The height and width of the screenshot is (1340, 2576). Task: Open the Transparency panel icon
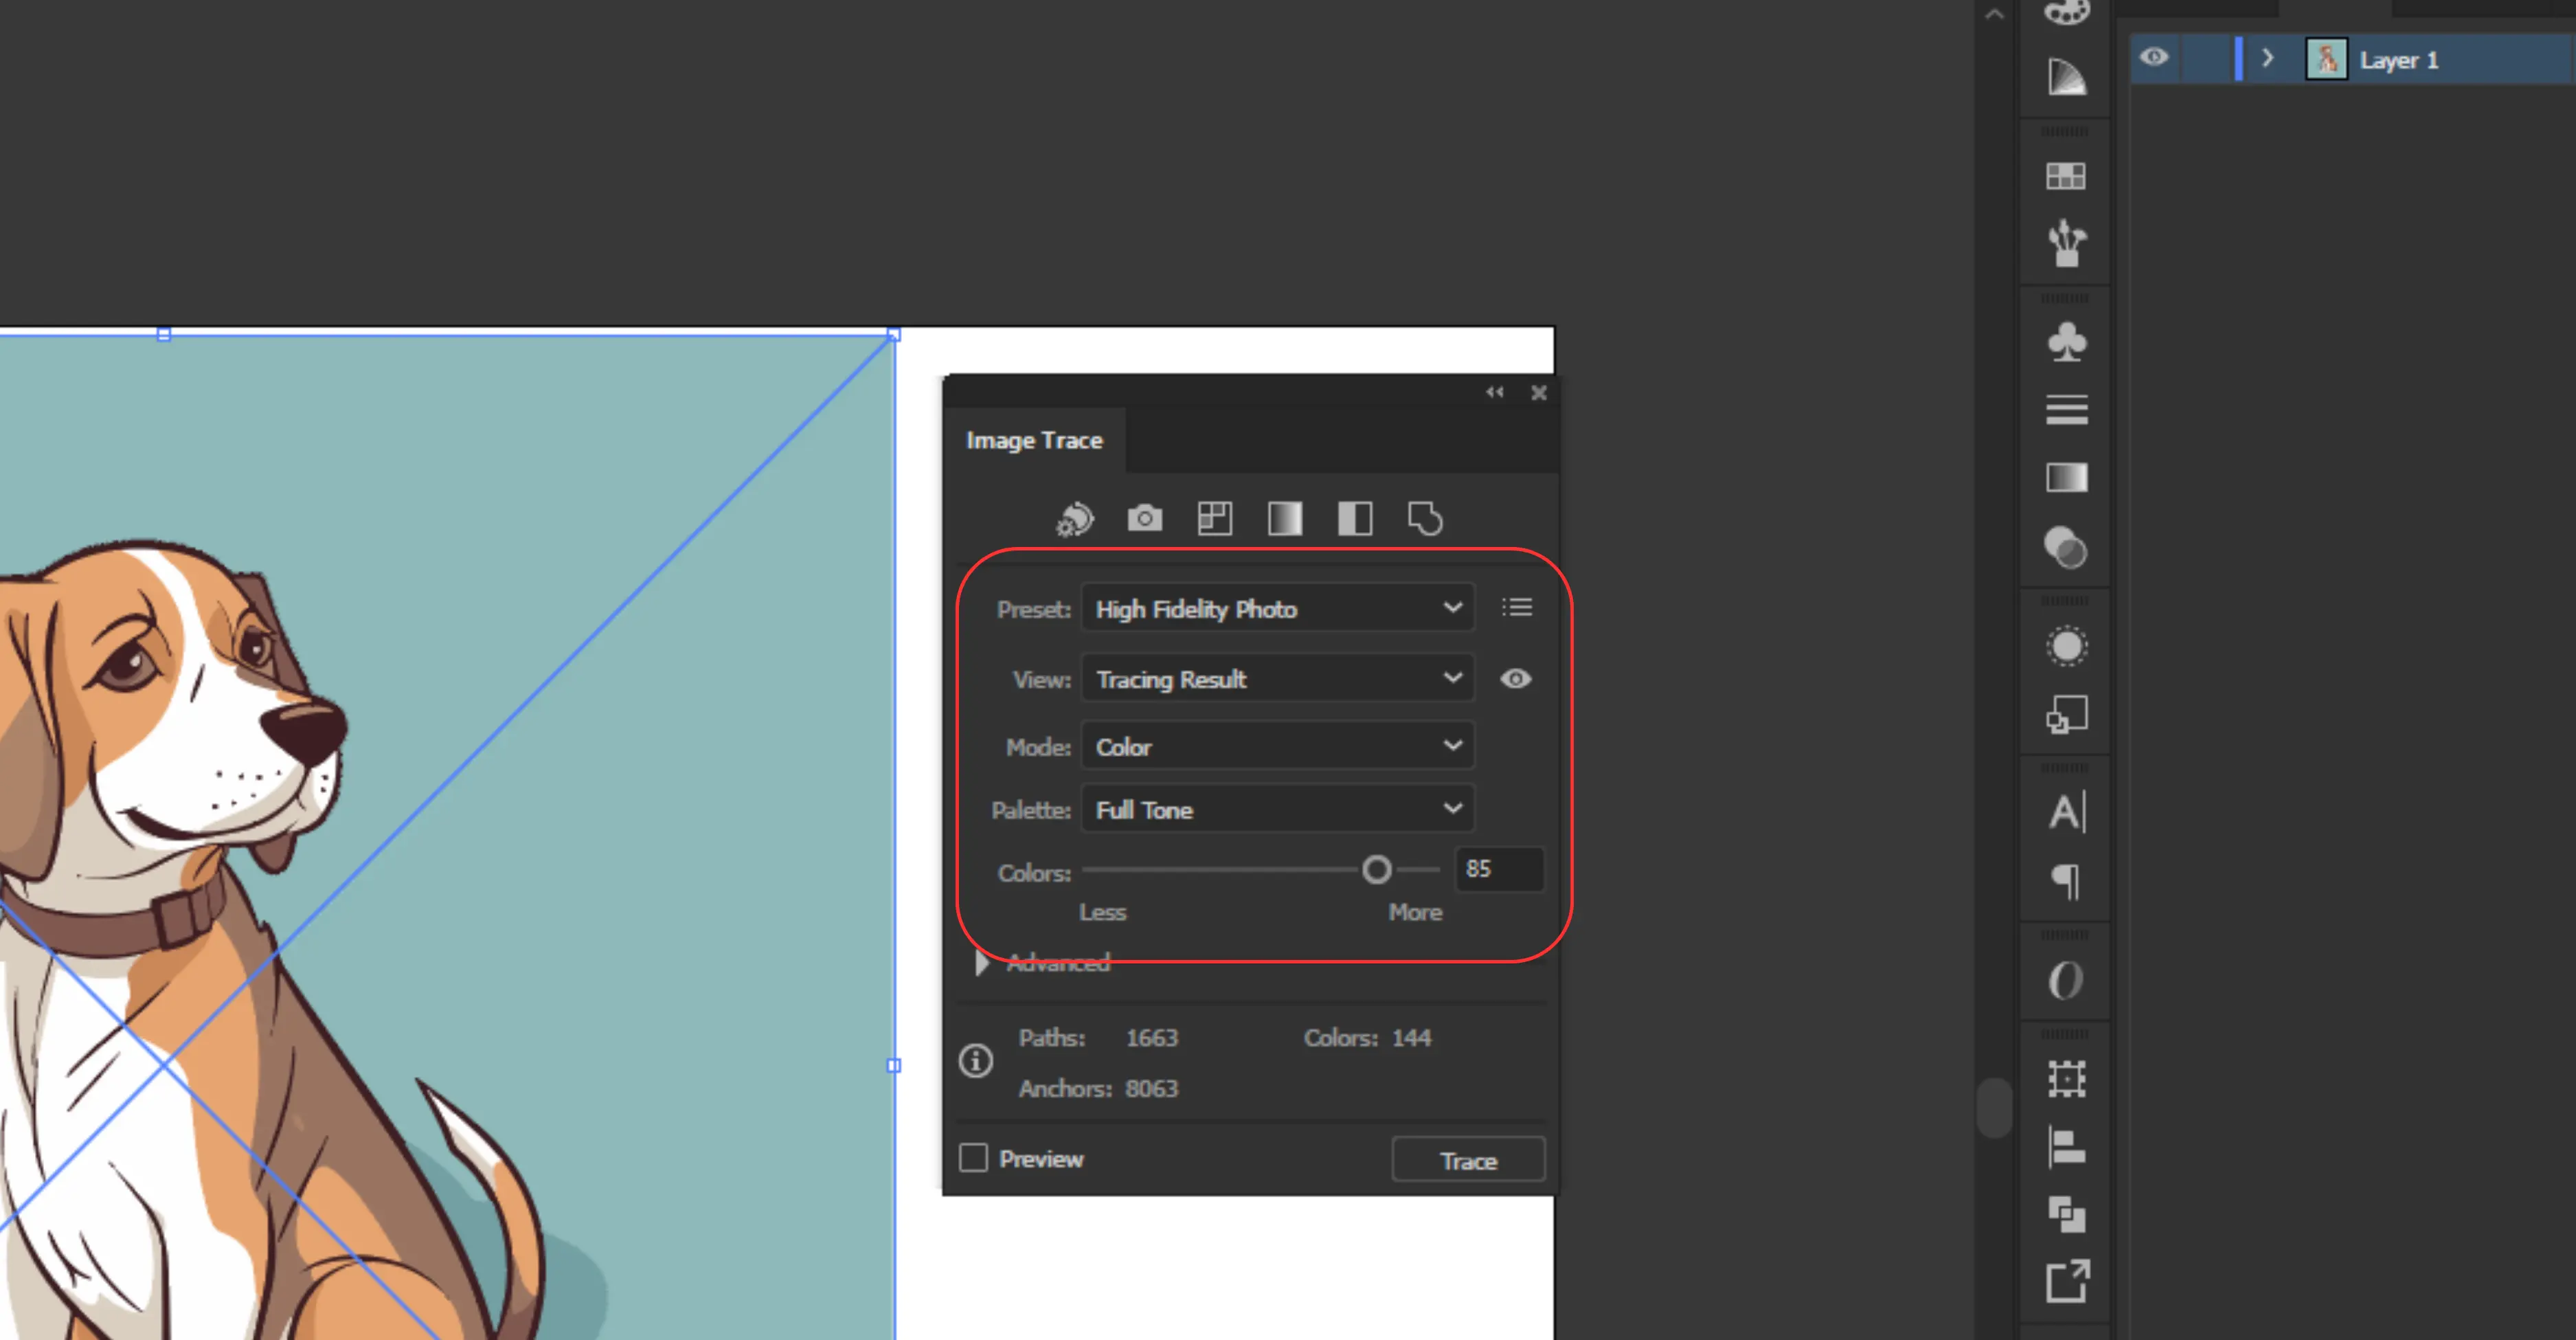[x=2066, y=547]
